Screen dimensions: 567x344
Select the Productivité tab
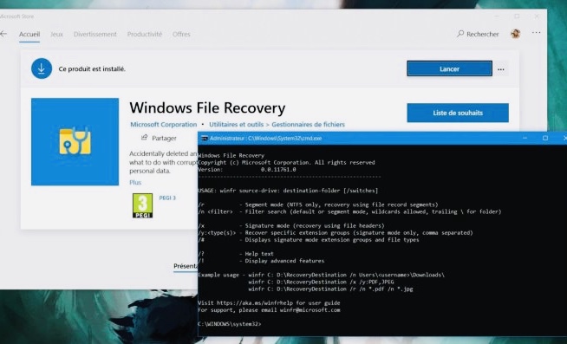coord(145,35)
